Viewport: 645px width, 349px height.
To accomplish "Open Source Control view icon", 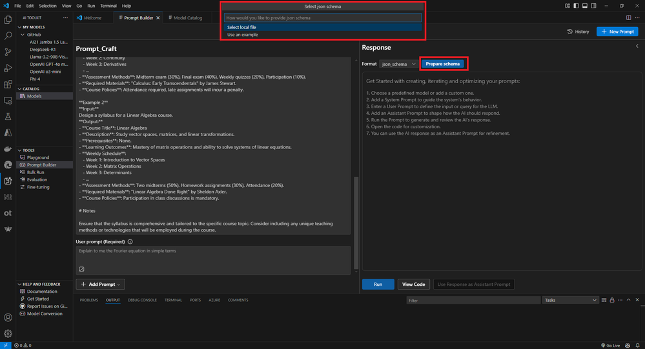I will point(8,52).
